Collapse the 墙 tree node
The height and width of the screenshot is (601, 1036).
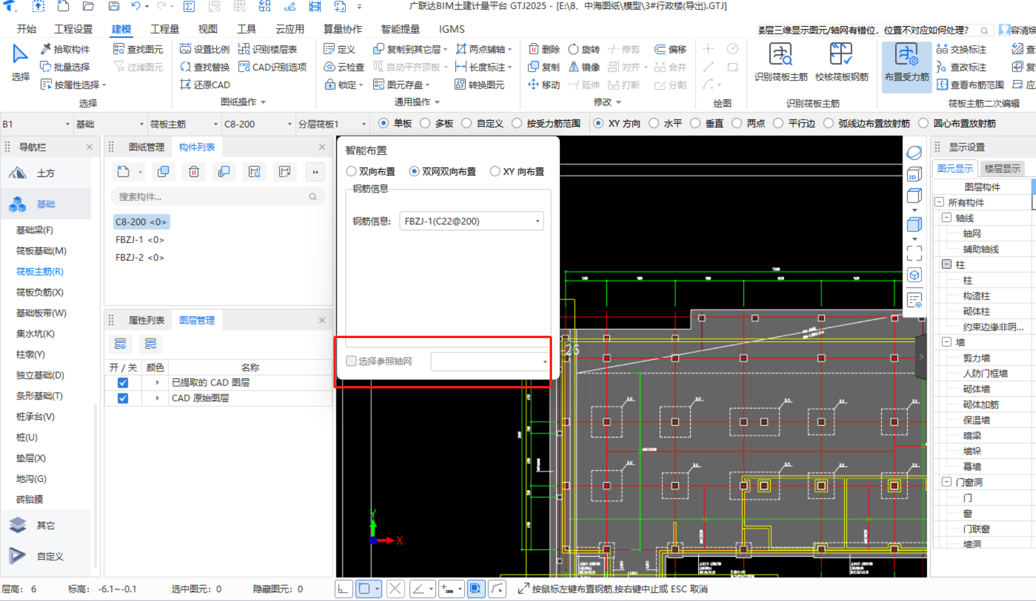pos(947,342)
